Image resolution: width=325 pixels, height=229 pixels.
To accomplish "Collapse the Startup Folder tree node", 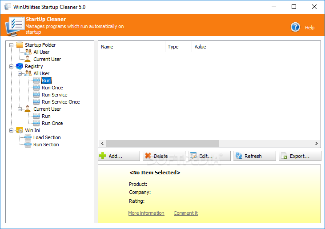I will (x=12, y=45).
